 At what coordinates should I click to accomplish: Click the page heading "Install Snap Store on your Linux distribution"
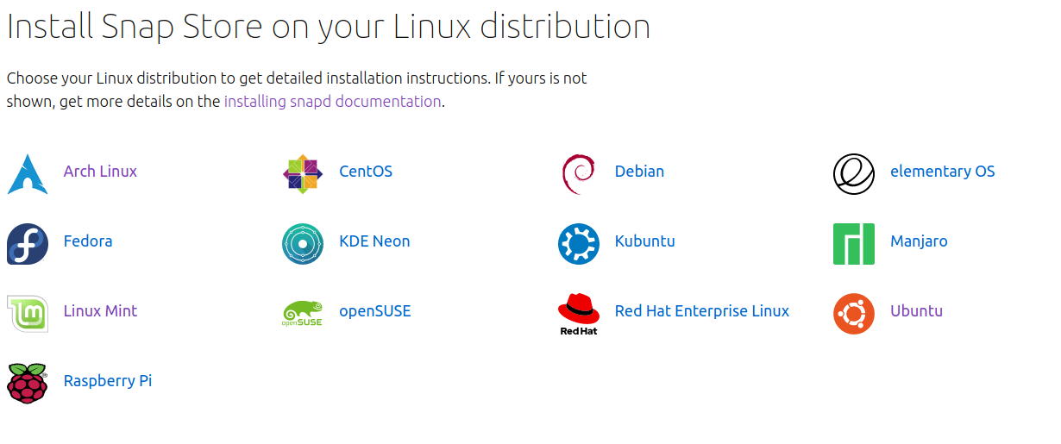(328, 28)
